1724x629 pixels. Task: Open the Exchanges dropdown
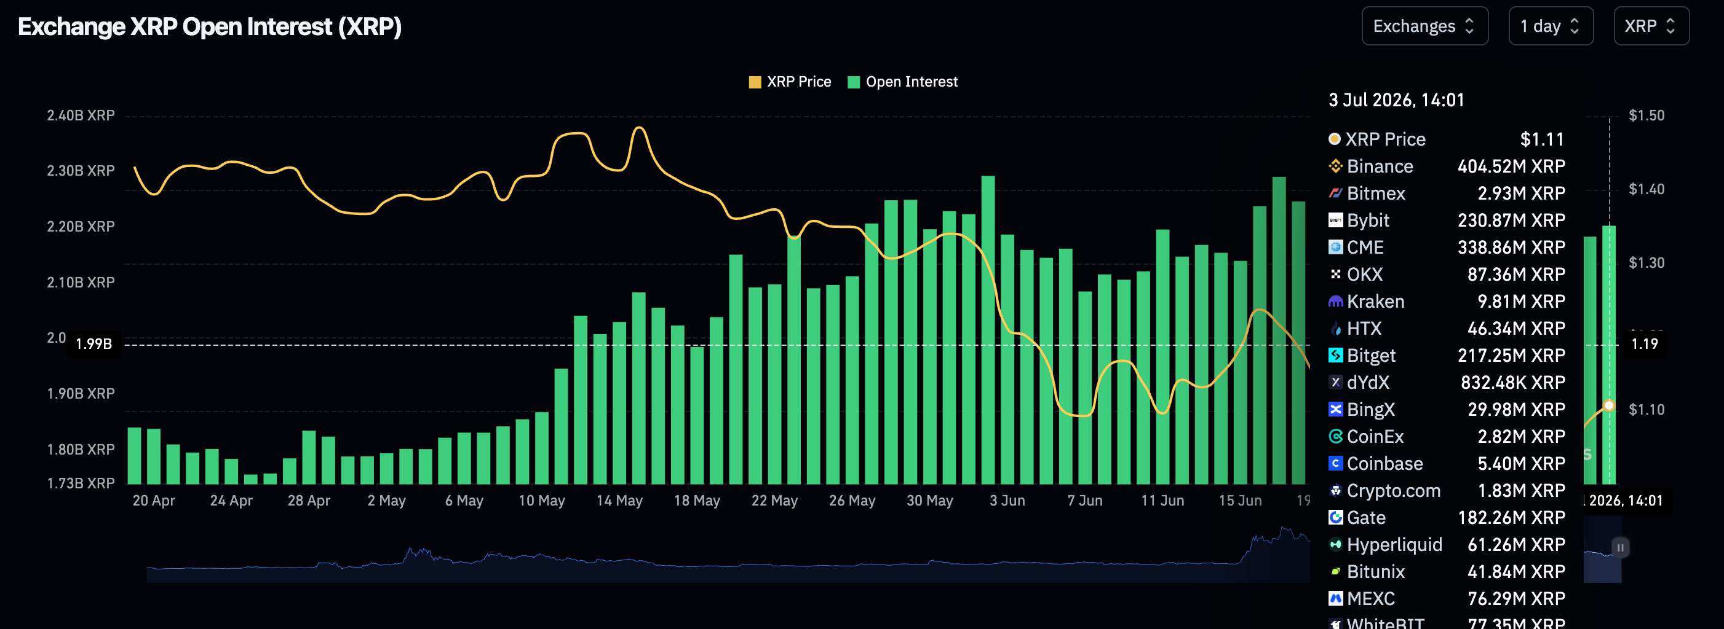tap(1424, 26)
